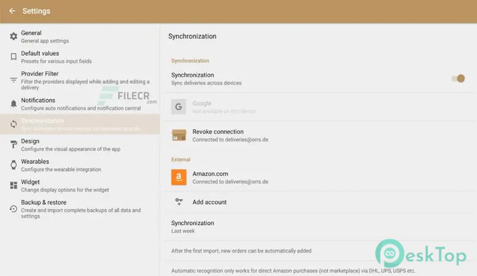Click the Provider Filter icon
The height and width of the screenshot is (276, 477).
pyautogui.click(x=13, y=80)
